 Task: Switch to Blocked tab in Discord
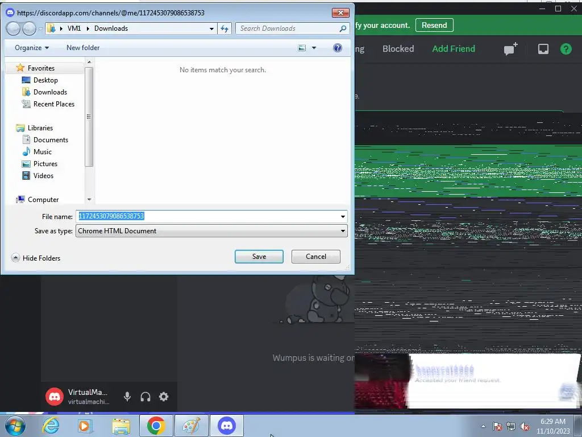coord(398,49)
